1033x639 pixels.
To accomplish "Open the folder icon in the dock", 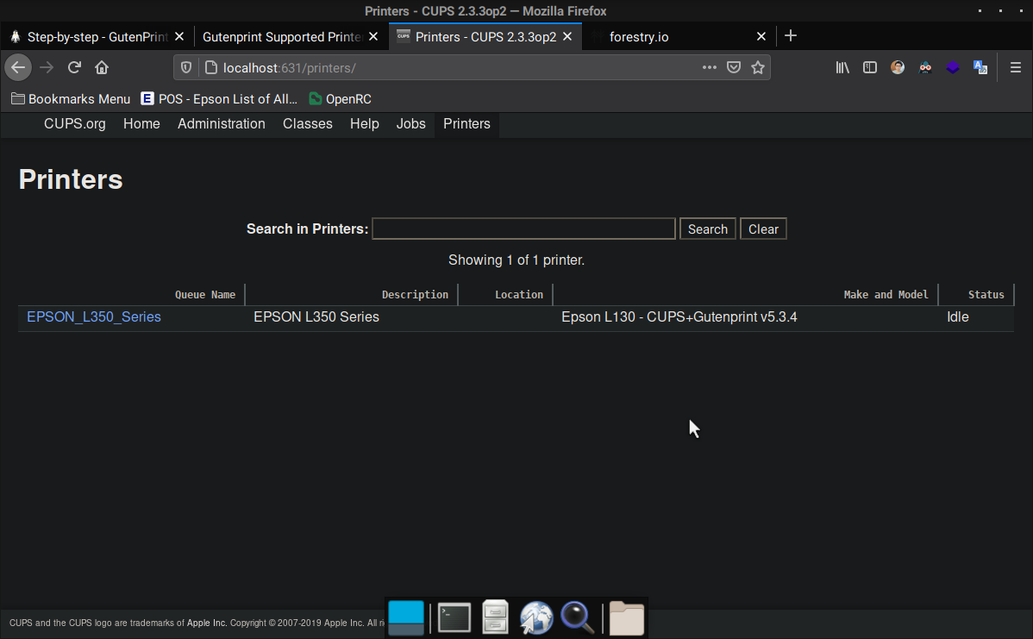I will (x=626, y=618).
